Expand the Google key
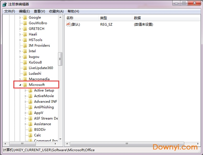The image size is (203, 155). 20,18
